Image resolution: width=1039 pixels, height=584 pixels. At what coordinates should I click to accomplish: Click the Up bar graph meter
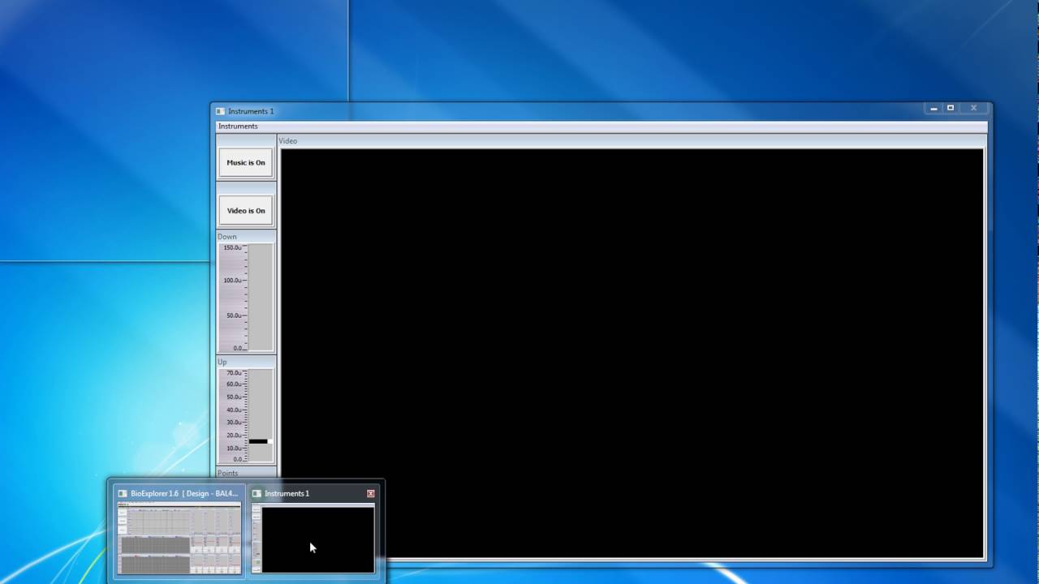click(245, 416)
